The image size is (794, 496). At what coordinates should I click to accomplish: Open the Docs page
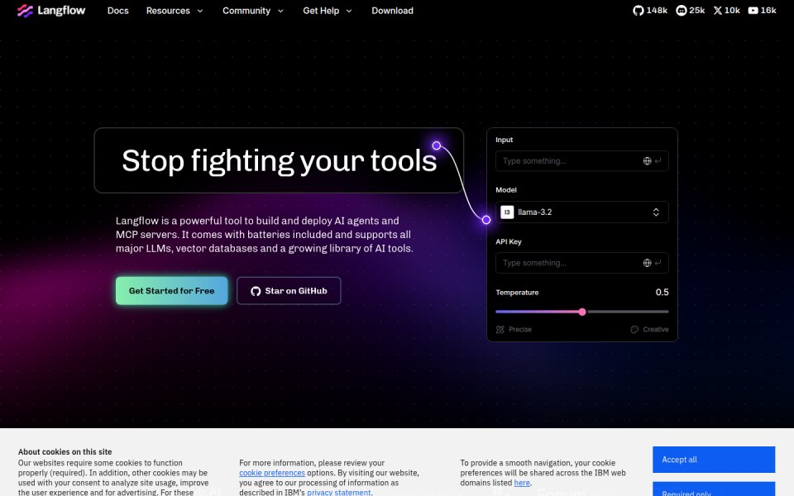[x=118, y=11]
